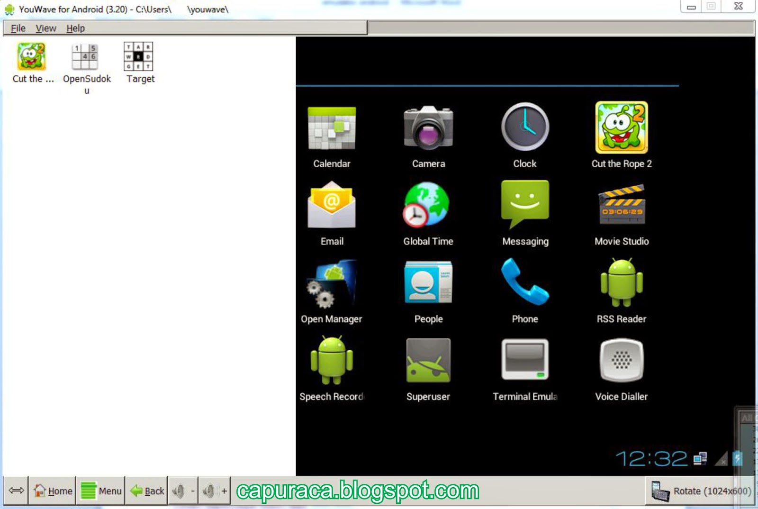Viewport: 758px width, 509px height.
Task: Open the View menu
Action: 46,28
